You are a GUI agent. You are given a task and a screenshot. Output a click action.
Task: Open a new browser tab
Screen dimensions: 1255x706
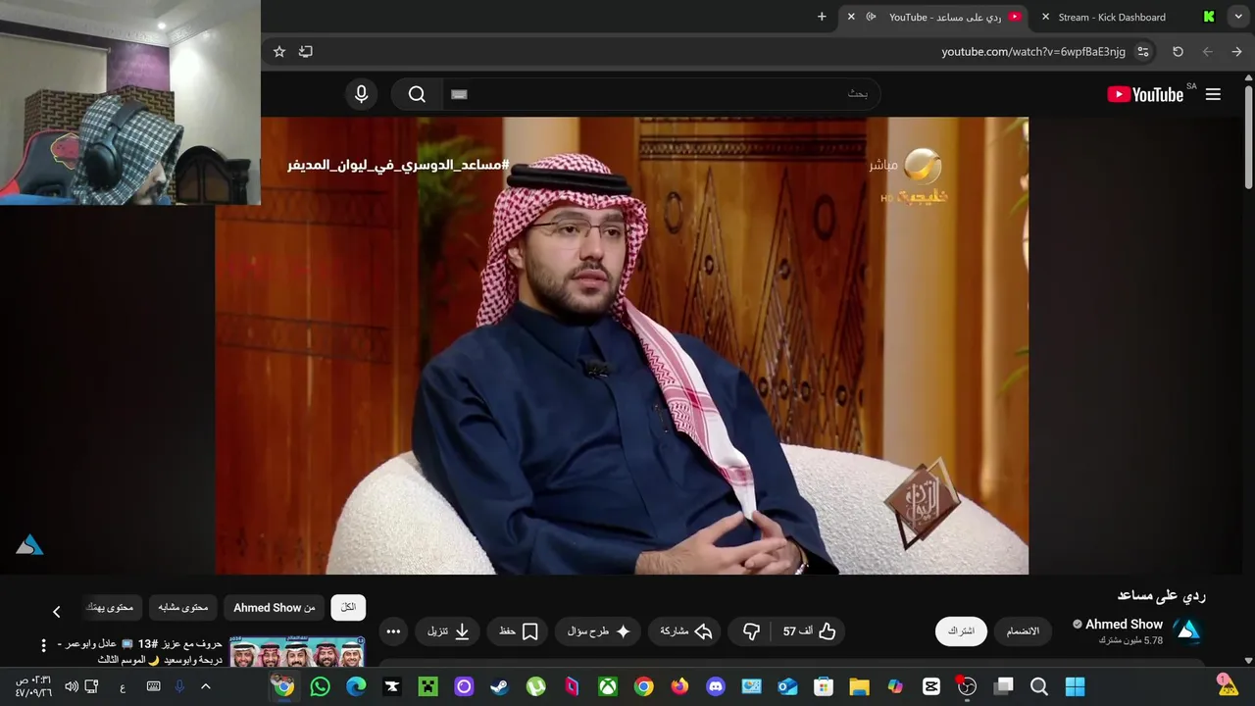822,17
